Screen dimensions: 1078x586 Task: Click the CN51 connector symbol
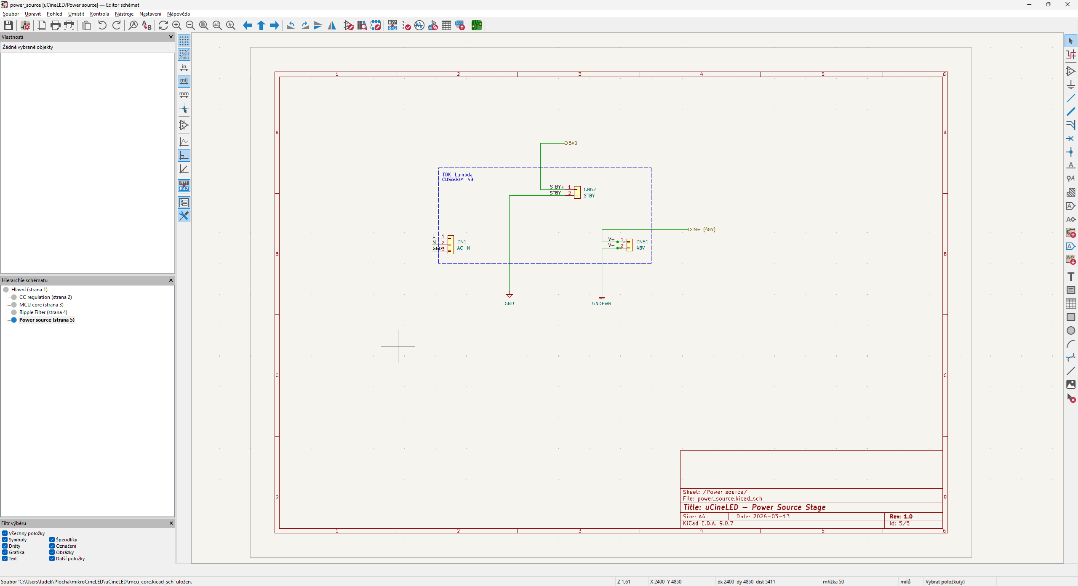630,245
